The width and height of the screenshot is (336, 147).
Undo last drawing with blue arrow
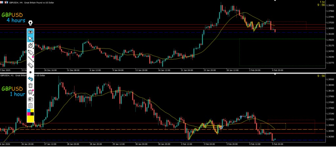[x=31, y=79]
